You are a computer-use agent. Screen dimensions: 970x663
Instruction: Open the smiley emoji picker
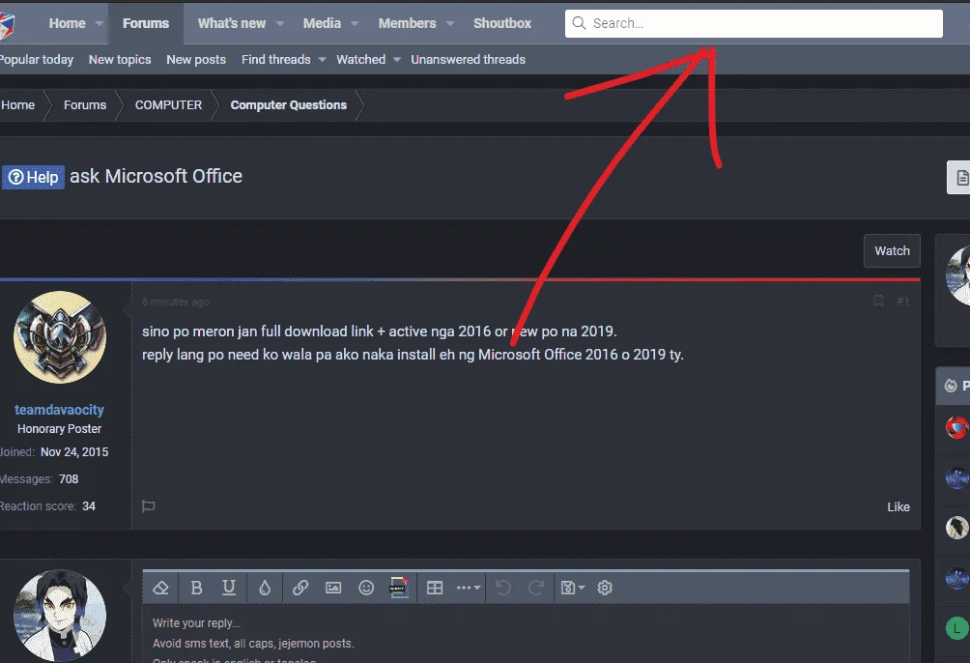[x=366, y=588]
